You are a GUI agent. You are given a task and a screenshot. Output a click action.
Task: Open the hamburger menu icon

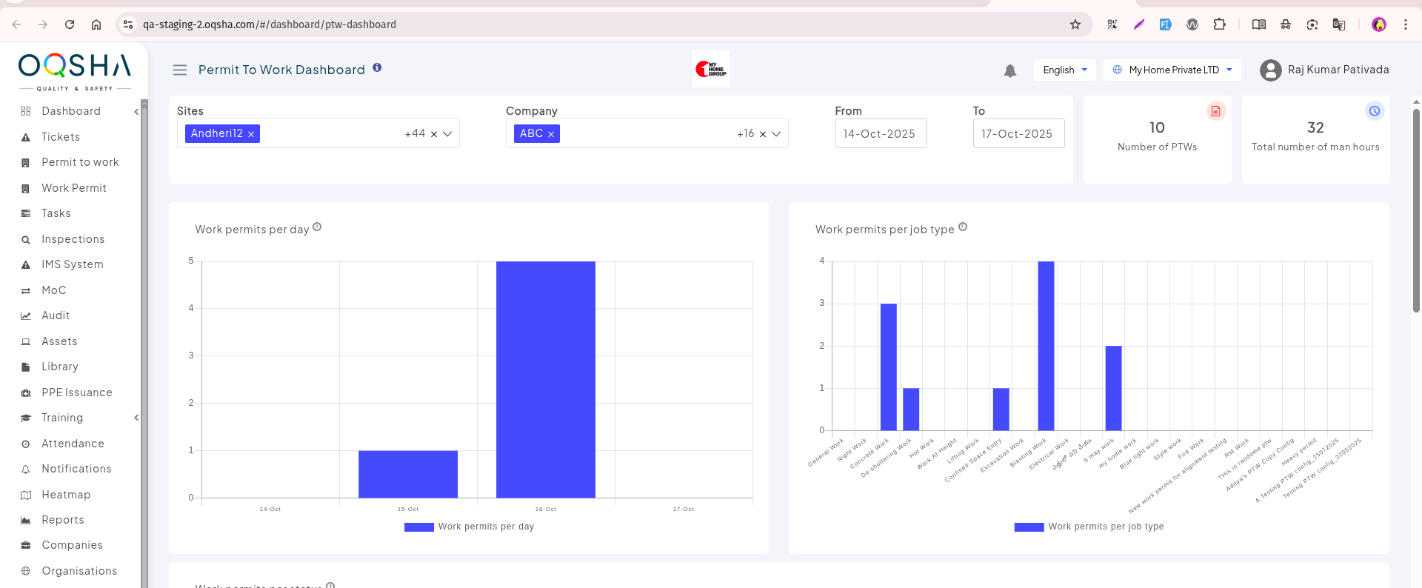(x=180, y=70)
